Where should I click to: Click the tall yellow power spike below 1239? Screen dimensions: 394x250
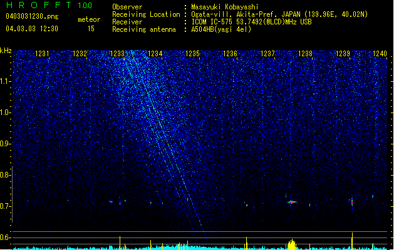pyautogui.click(x=352, y=241)
